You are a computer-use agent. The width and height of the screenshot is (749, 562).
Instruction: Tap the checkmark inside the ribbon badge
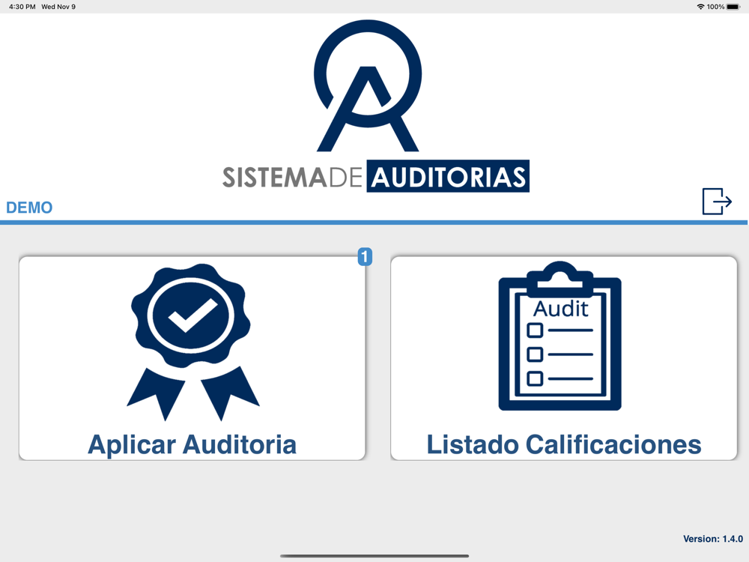coord(192,315)
